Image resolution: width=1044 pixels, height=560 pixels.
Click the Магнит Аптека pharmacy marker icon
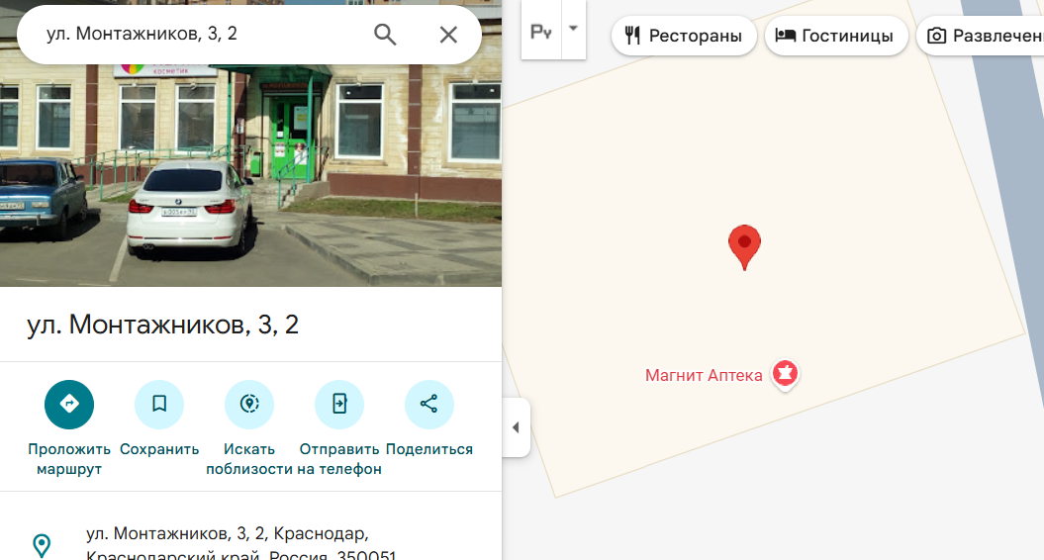tap(786, 374)
